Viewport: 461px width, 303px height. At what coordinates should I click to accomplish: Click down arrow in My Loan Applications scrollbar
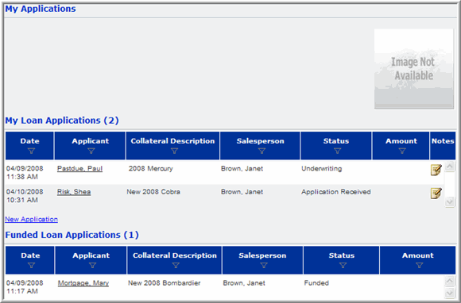click(x=450, y=201)
